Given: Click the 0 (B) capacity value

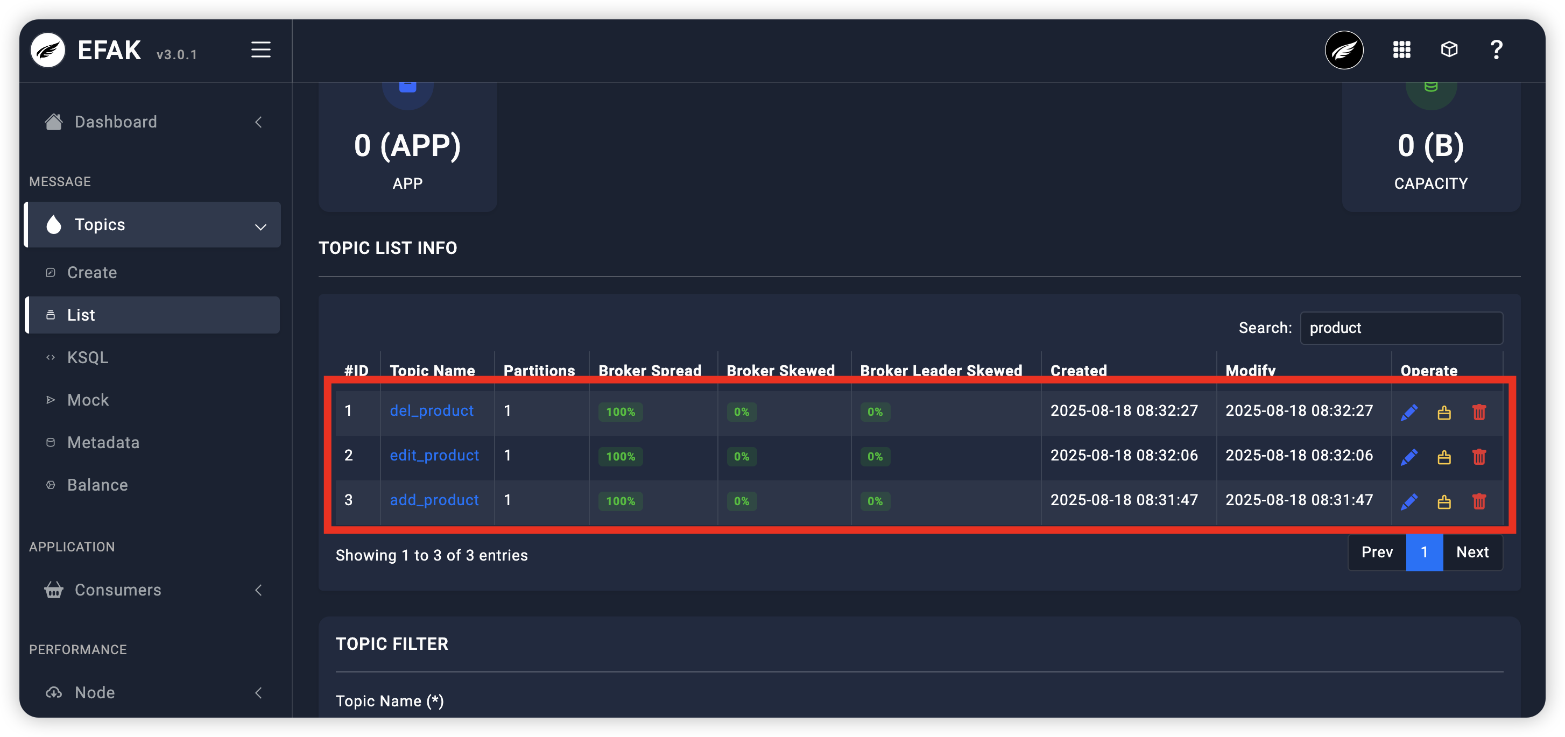Looking at the screenshot, I should tap(1431, 146).
